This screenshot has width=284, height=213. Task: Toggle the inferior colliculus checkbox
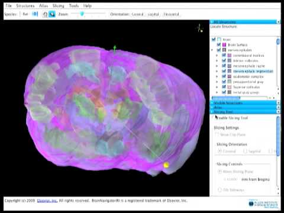pos(224,60)
